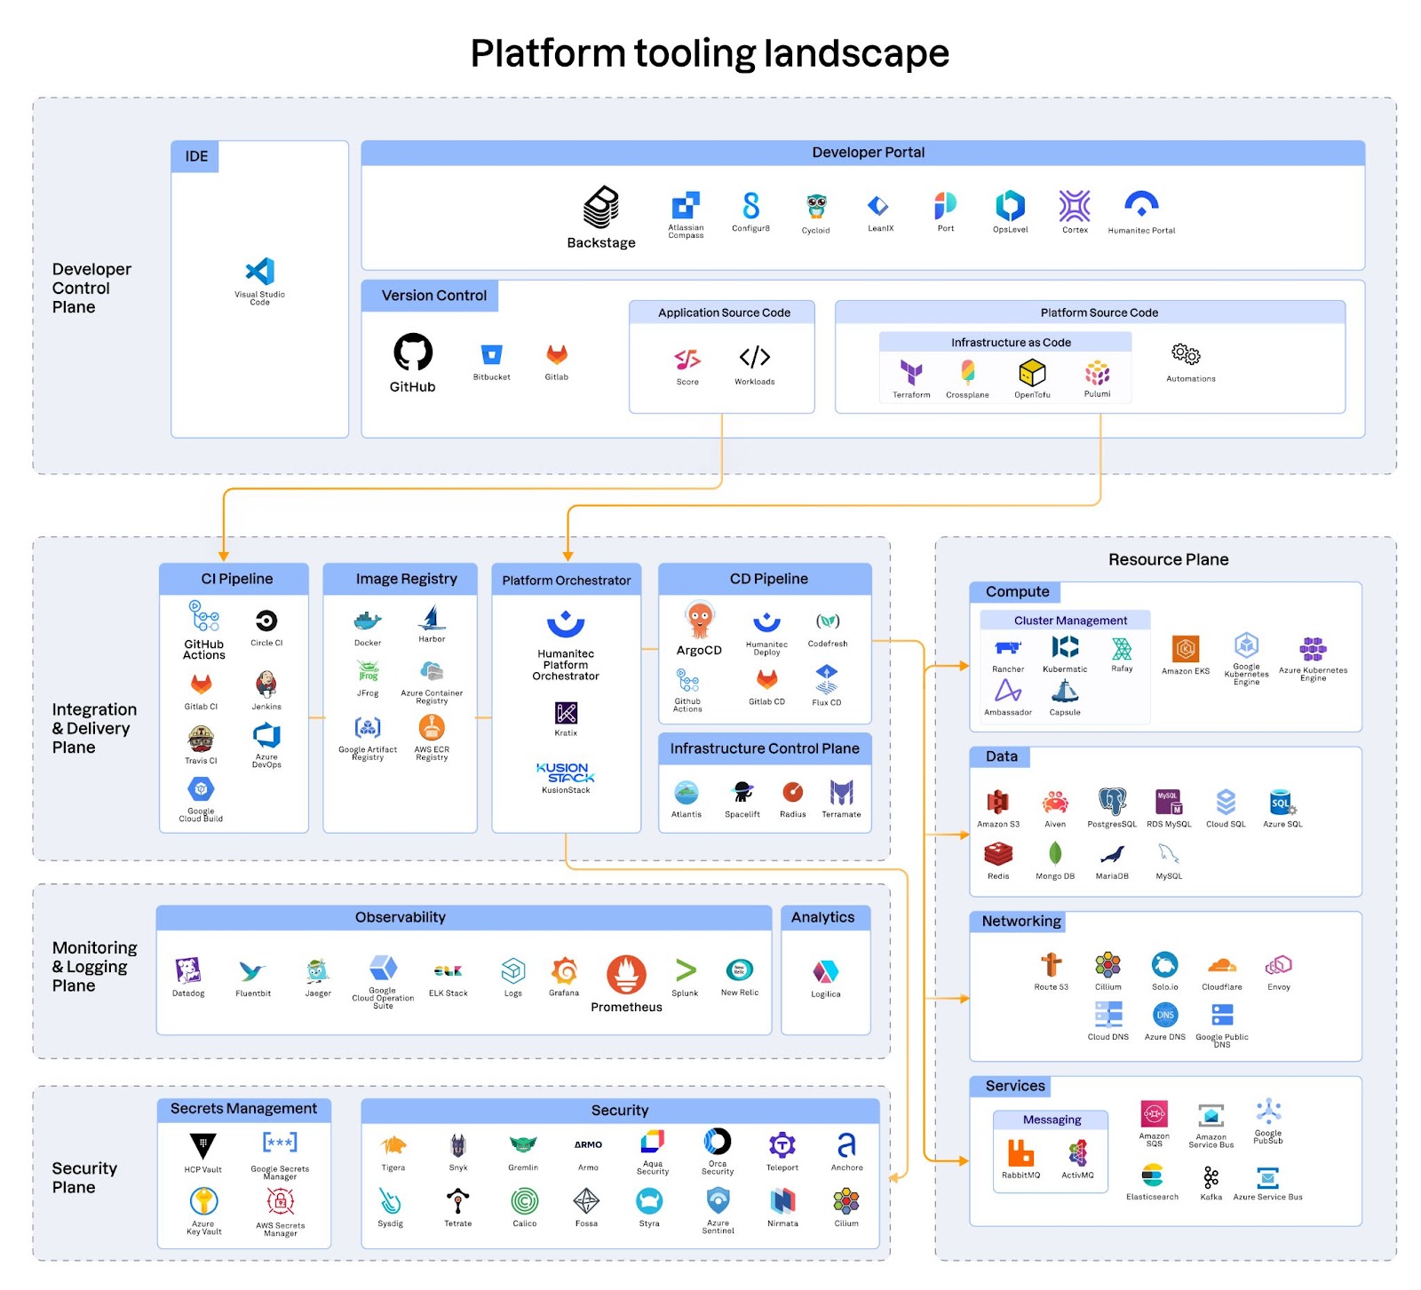Image resolution: width=1421 pixels, height=1290 pixels.
Task: Click the Platform tooling landscape title
Action: pyautogui.click(x=710, y=53)
